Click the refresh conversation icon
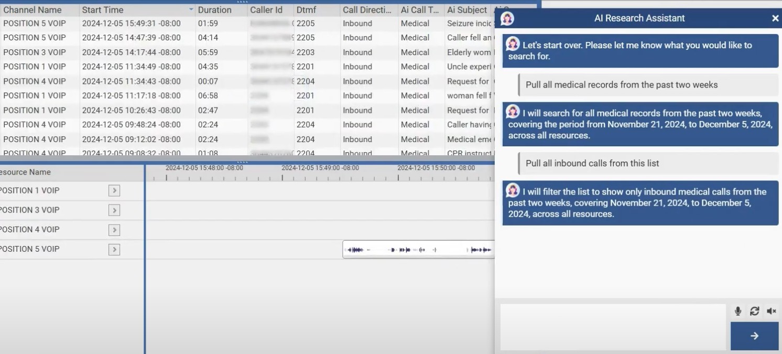This screenshot has height=354, width=782. pos(754,310)
